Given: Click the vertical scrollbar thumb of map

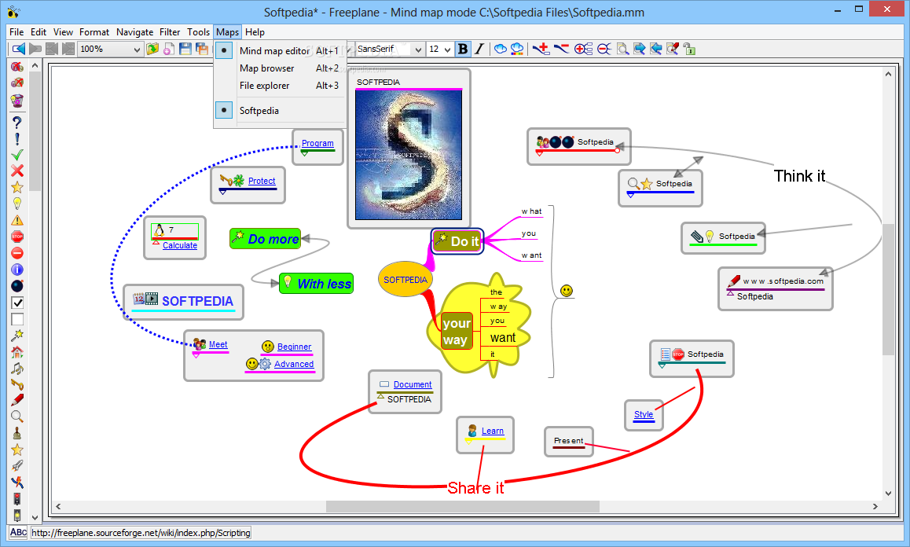Looking at the screenshot, I should [x=888, y=288].
